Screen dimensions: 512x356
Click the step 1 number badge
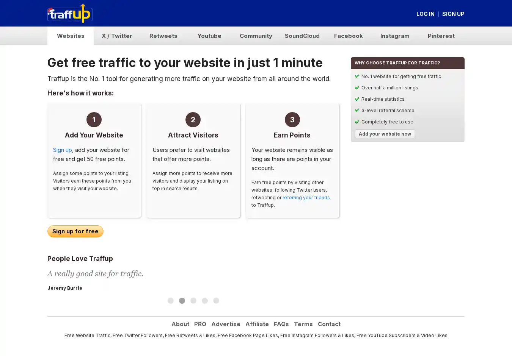(x=94, y=120)
